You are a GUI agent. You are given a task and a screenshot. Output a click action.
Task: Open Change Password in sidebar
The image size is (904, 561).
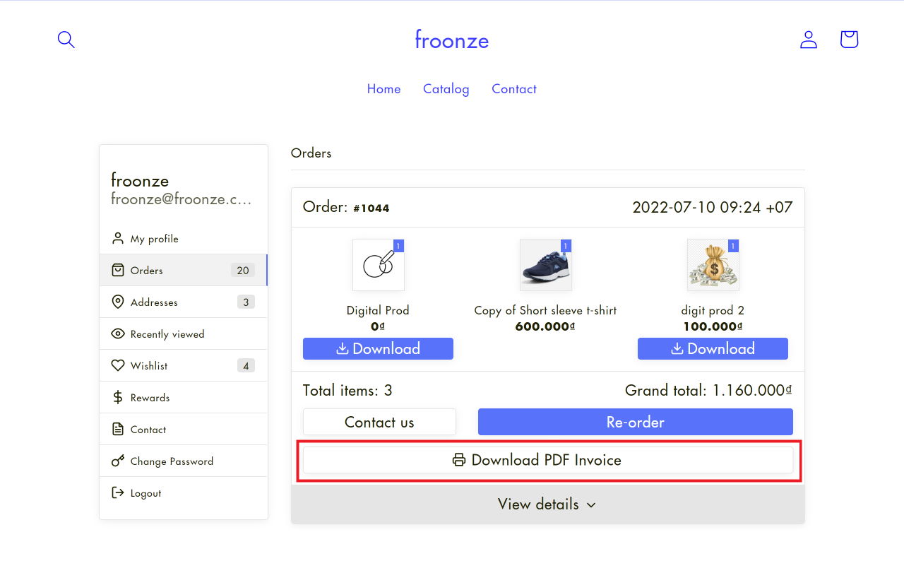click(x=184, y=461)
